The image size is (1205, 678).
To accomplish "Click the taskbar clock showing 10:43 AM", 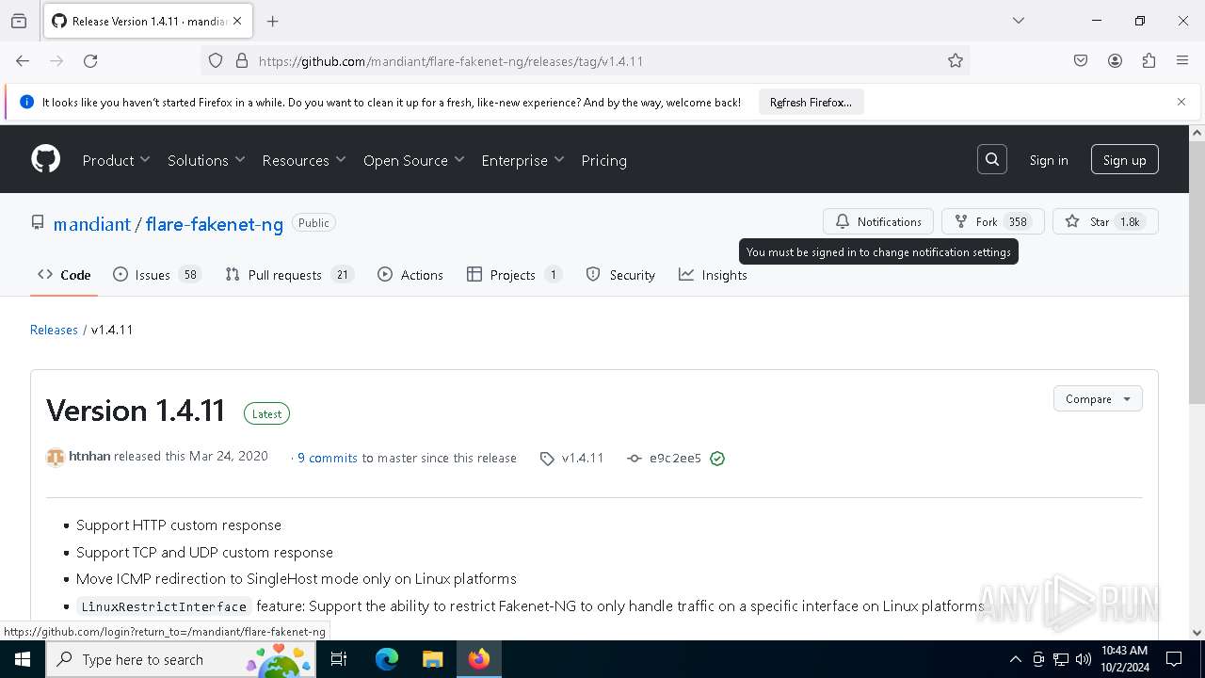I will pos(1124,659).
